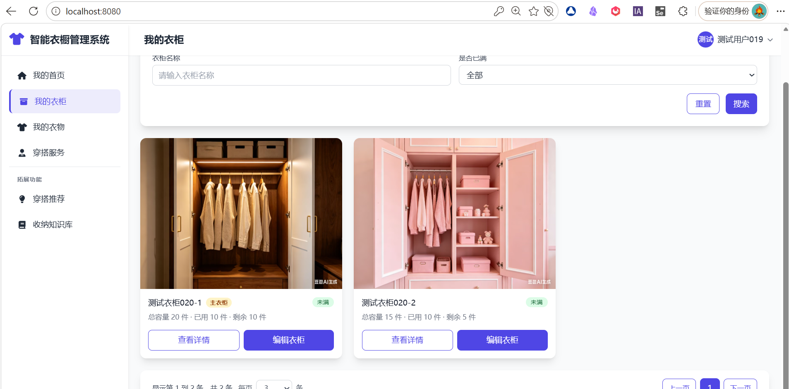The width and height of the screenshot is (789, 389).
Task: Go back using the browser back arrow
Action: (11, 11)
